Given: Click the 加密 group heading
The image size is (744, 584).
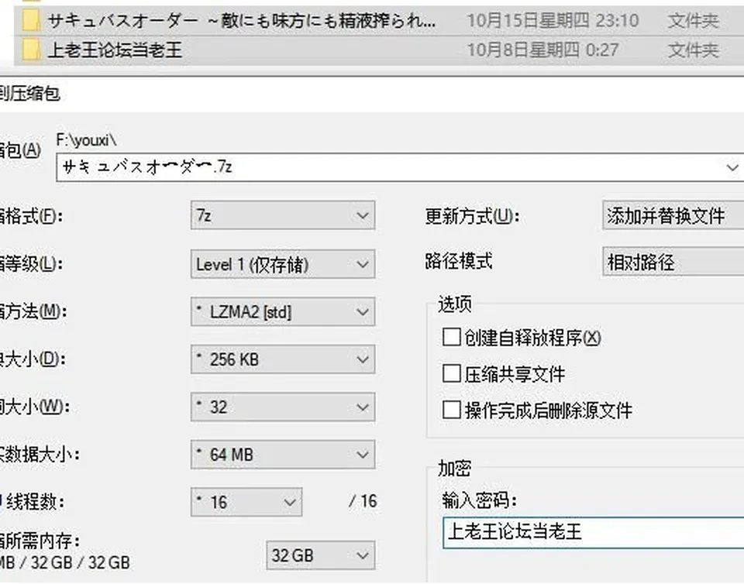Looking at the screenshot, I should (455, 469).
